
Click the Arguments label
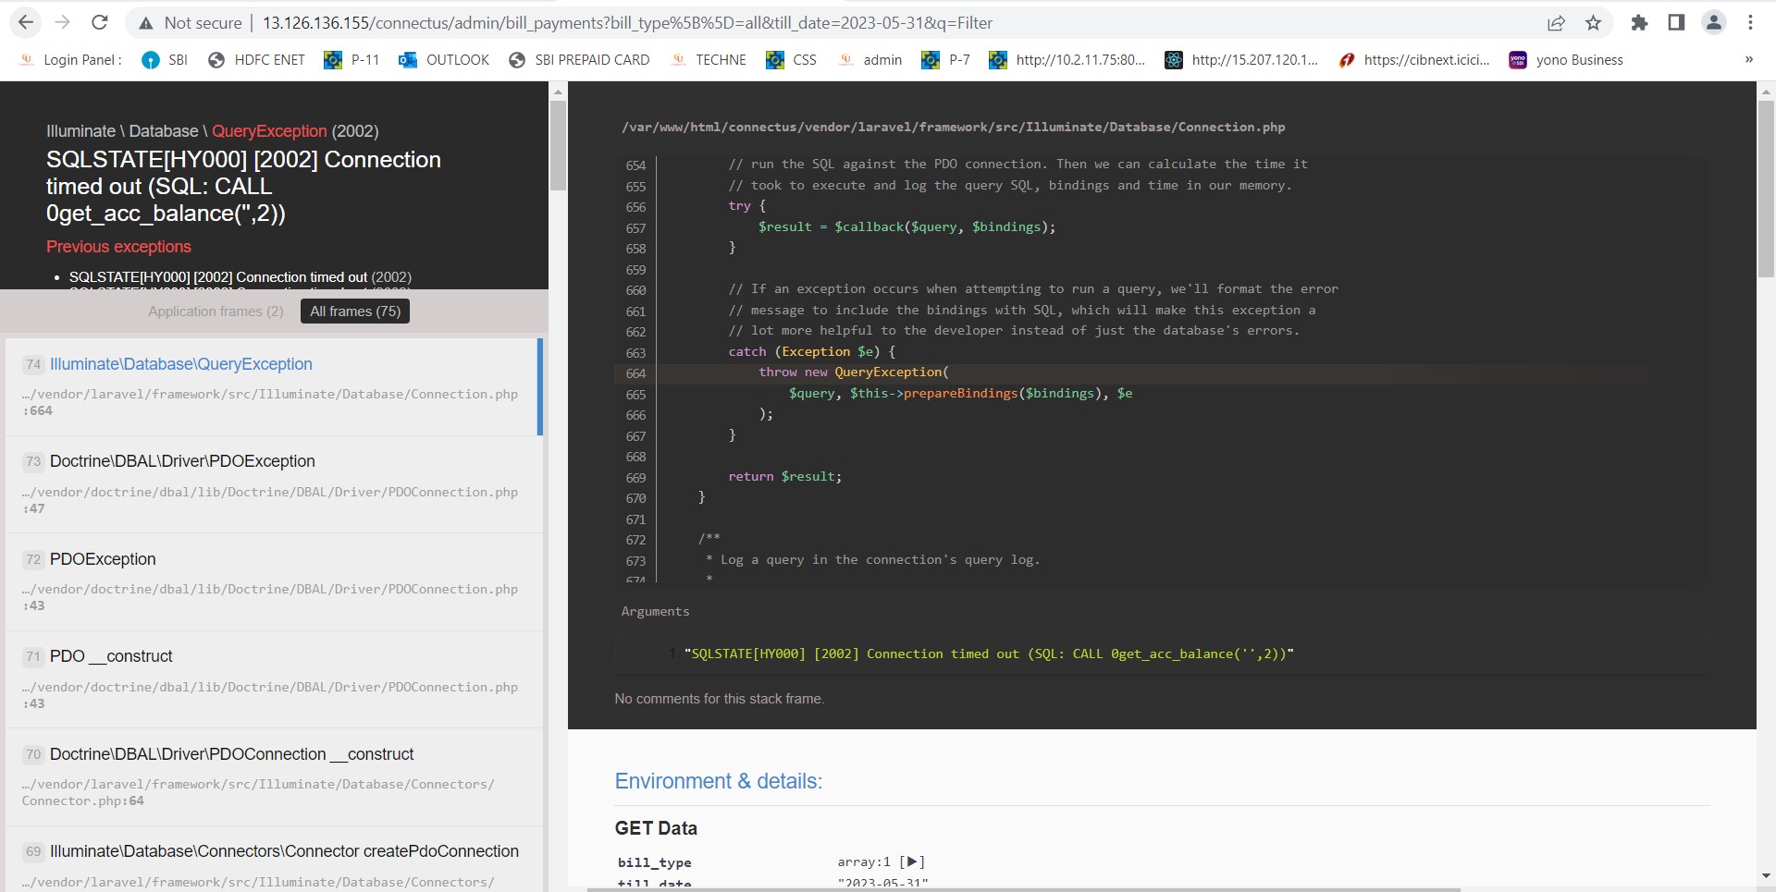[x=655, y=611]
